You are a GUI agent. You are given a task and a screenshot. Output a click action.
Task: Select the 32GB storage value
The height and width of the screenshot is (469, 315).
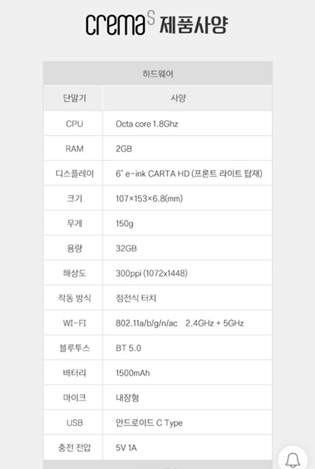click(x=126, y=248)
